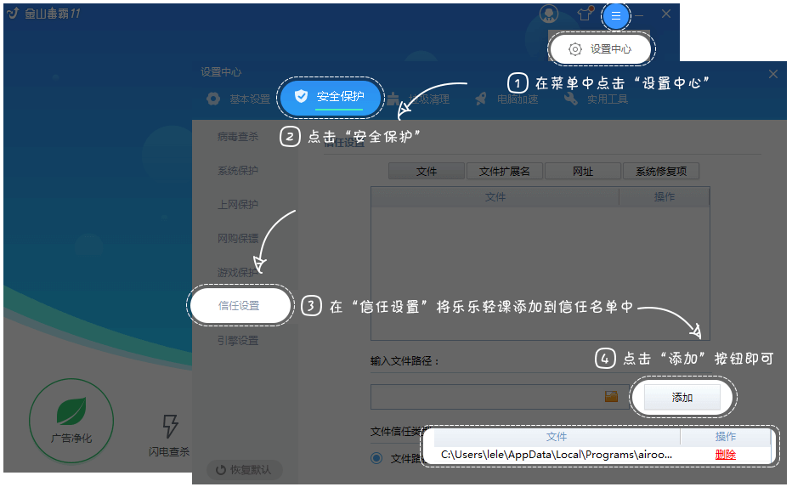Switch to the 垃圾清理 tab

[418, 99]
